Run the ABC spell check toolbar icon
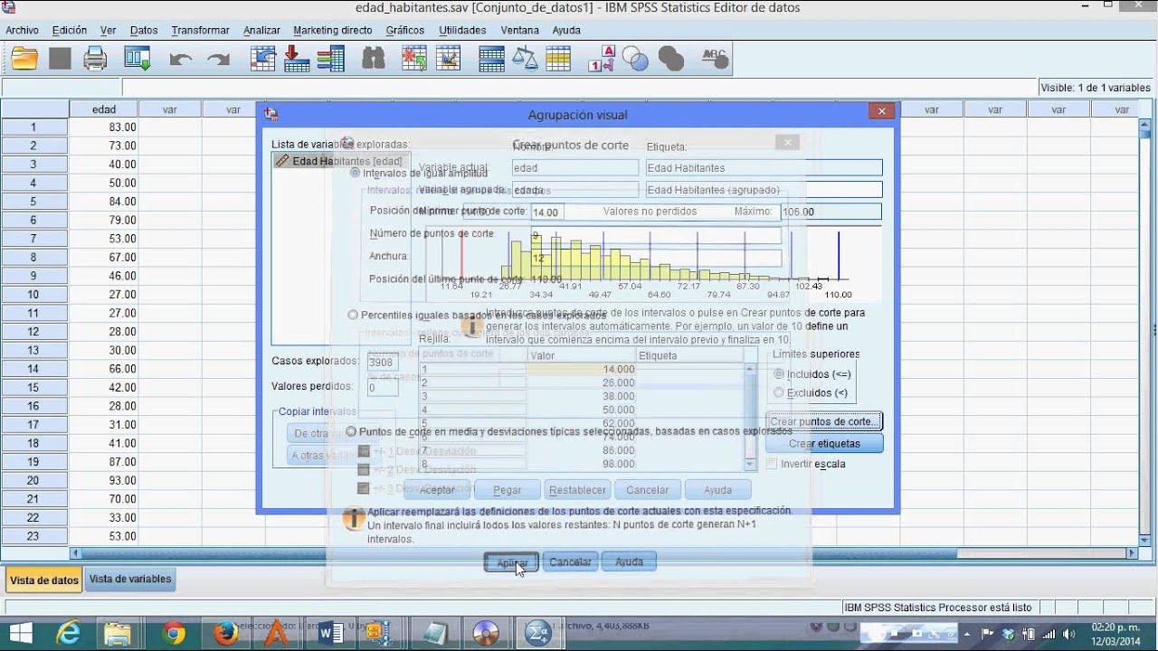 [x=715, y=59]
